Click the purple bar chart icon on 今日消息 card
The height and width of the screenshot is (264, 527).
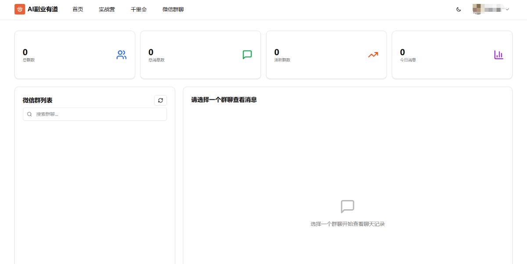pos(498,55)
